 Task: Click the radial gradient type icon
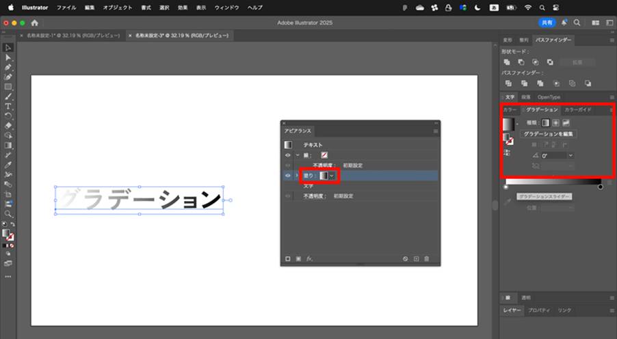pyautogui.click(x=555, y=123)
